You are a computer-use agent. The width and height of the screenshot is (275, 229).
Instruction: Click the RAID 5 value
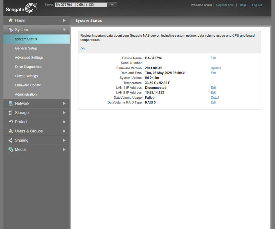click(x=150, y=103)
